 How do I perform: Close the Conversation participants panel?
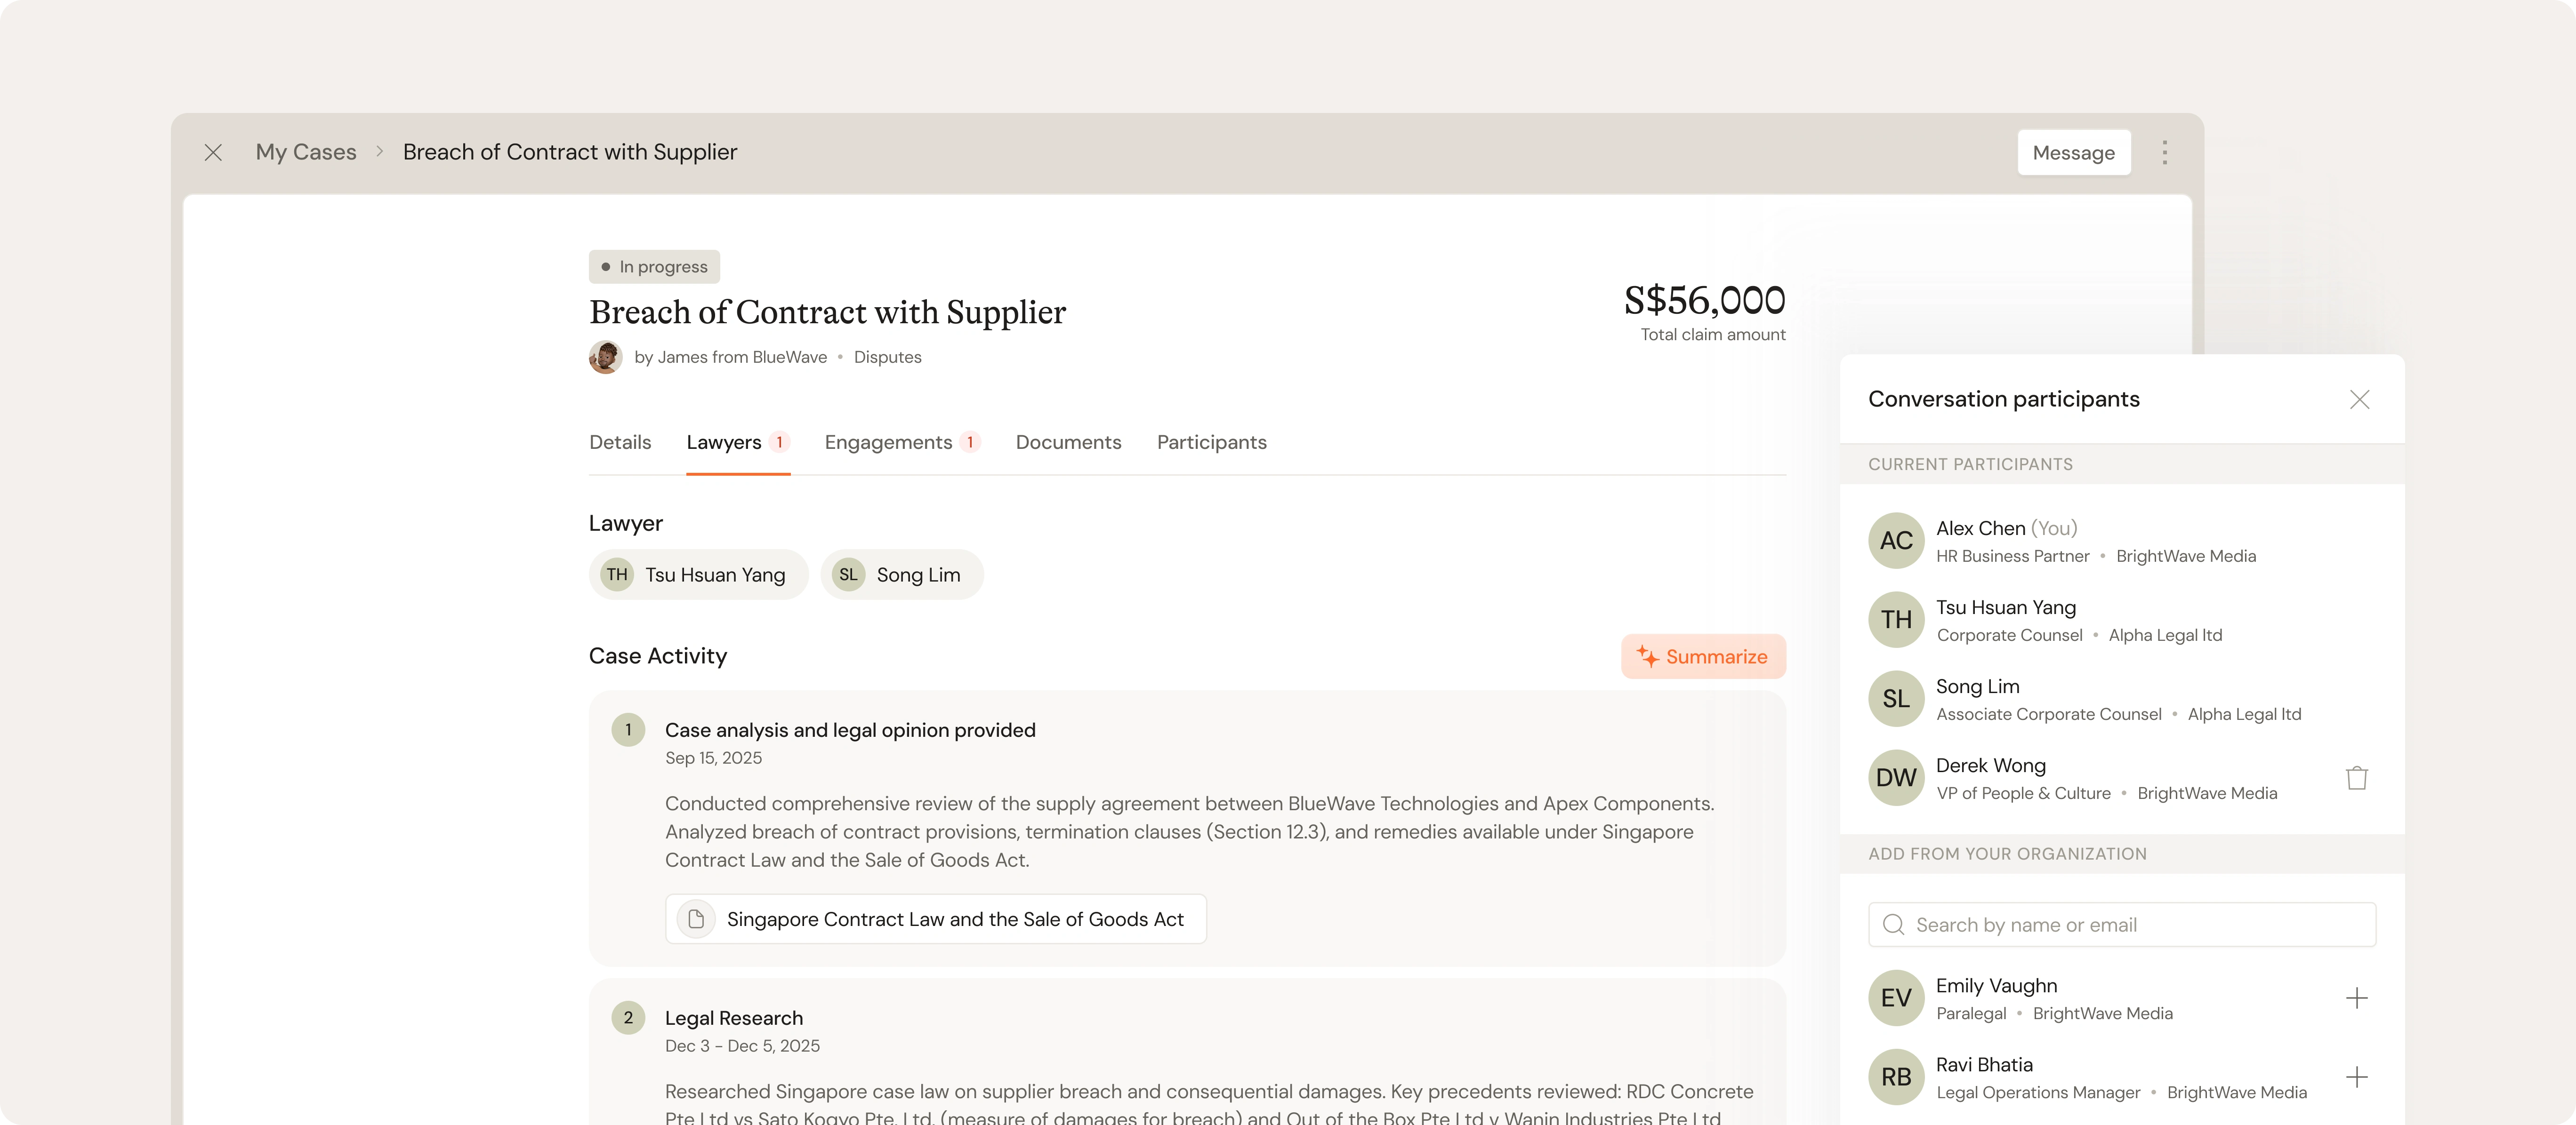coord(2359,399)
